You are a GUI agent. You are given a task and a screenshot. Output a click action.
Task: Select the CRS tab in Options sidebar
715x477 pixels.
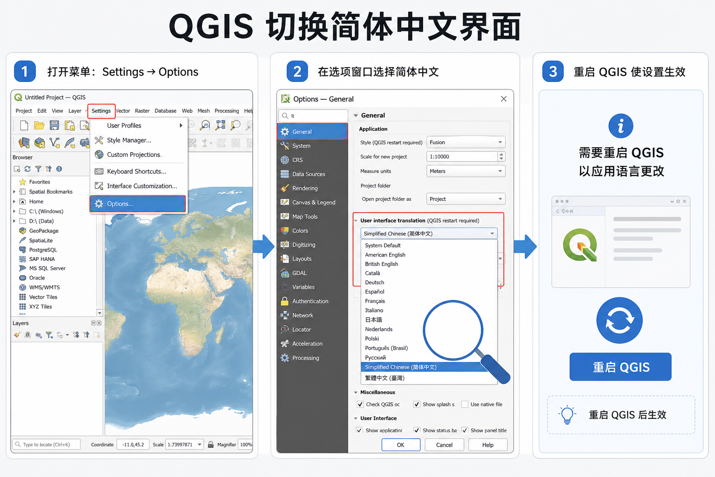pos(312,160)
